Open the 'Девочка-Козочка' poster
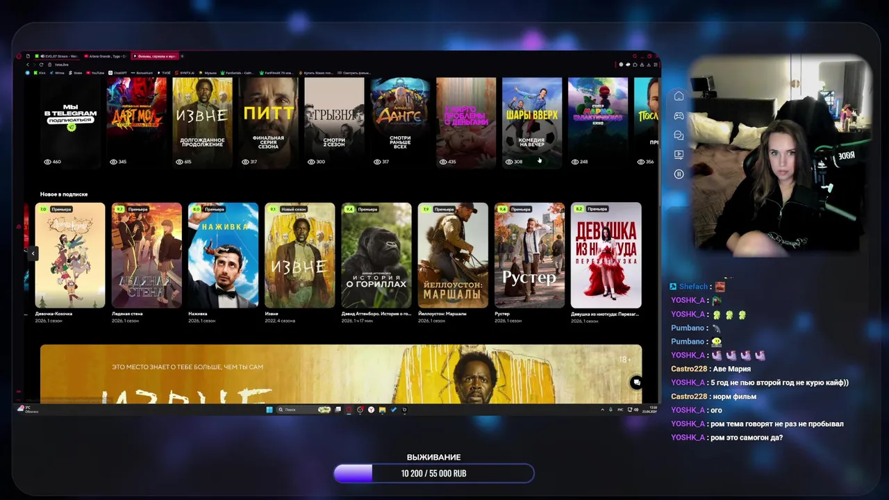 click(70, 256)
